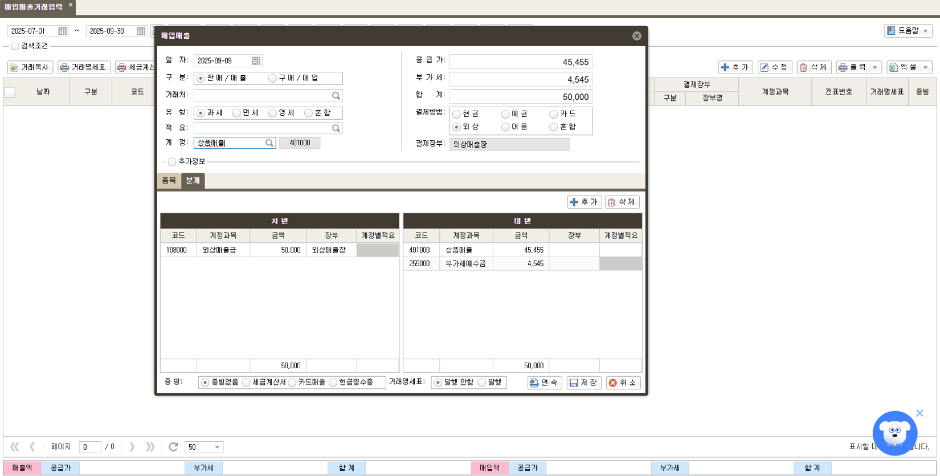Select 현금영수증 evidence radio
Viewport: 940px width, 476px height.
[x=333, y=383]
